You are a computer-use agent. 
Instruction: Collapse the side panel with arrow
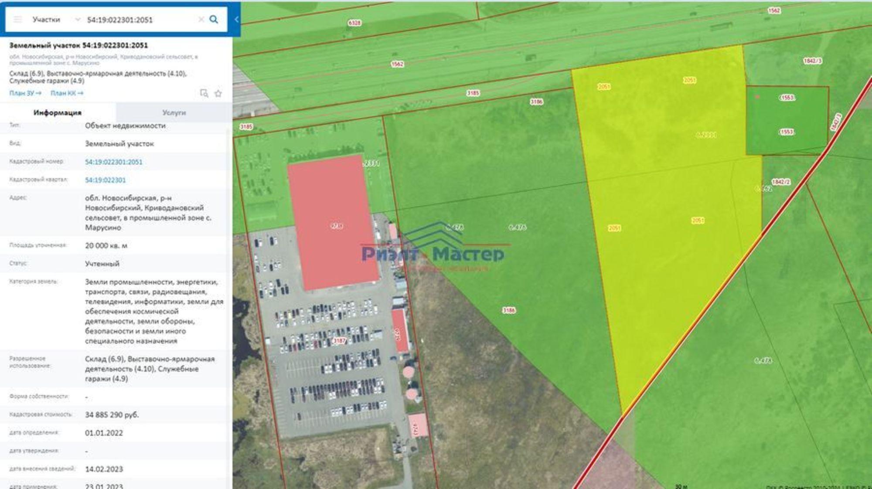coord(237,20)
